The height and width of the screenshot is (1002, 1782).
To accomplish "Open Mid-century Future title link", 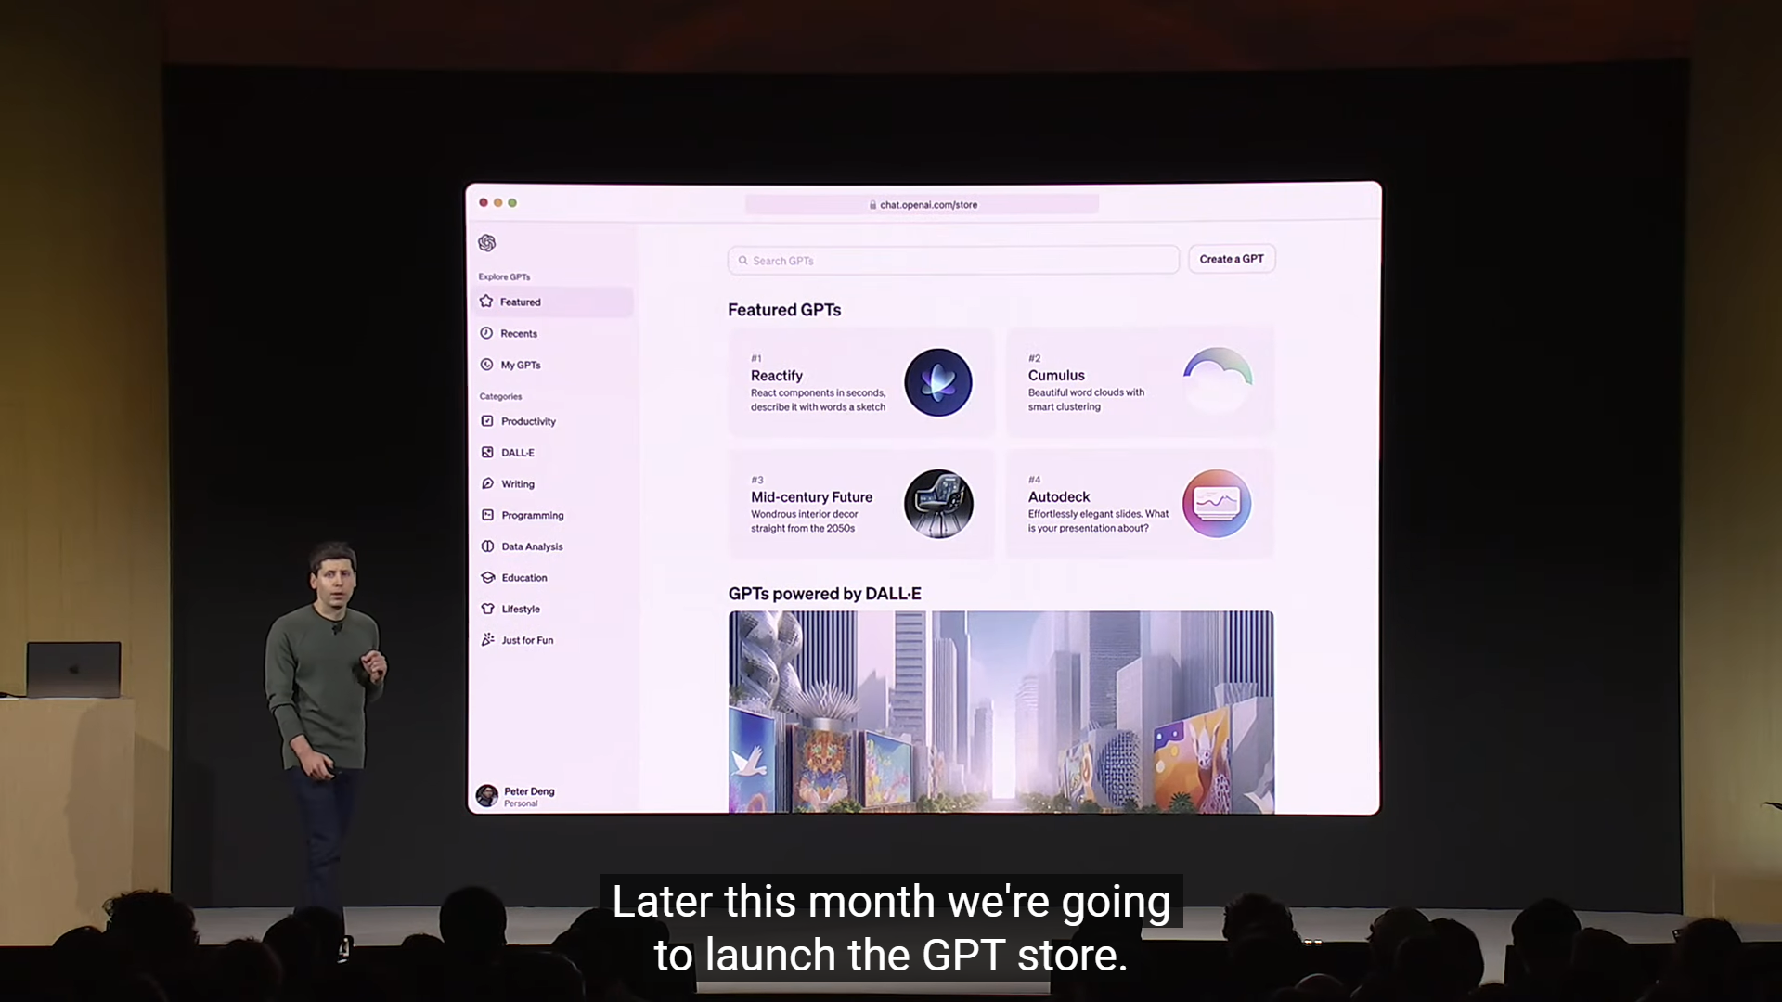I will [811, 497].
